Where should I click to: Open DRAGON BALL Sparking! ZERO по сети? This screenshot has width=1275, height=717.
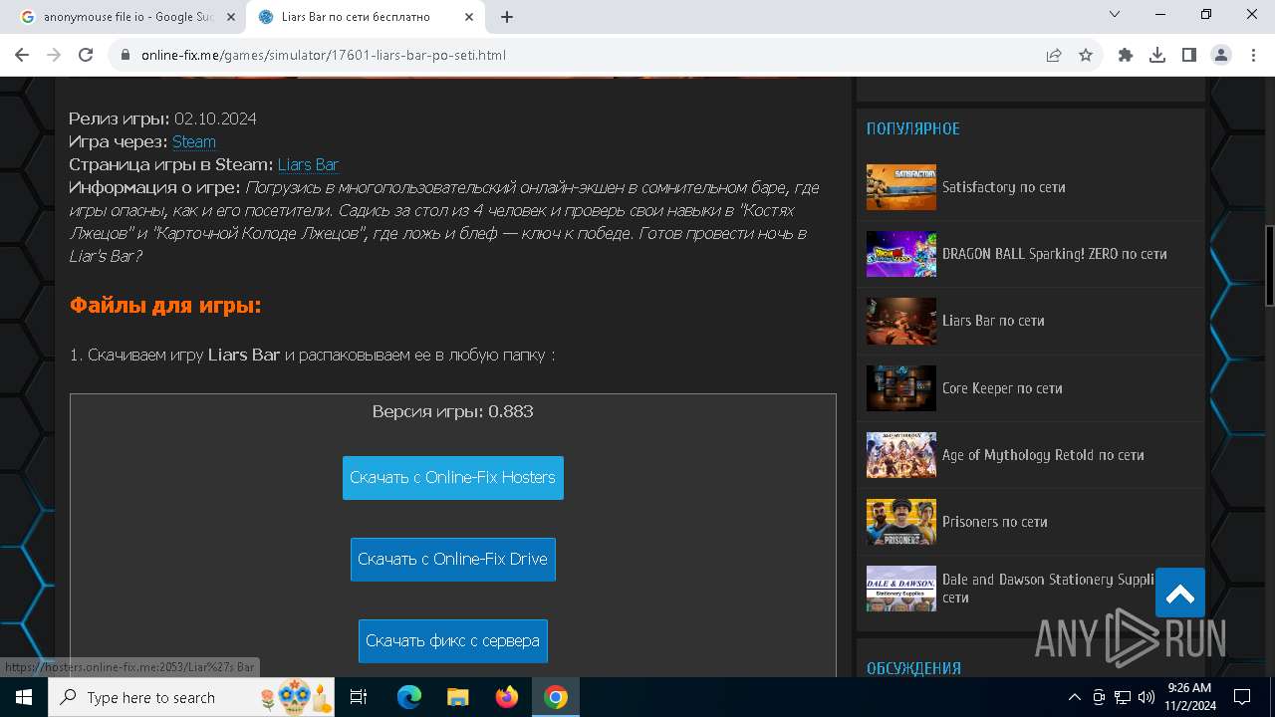point(1054,254)
